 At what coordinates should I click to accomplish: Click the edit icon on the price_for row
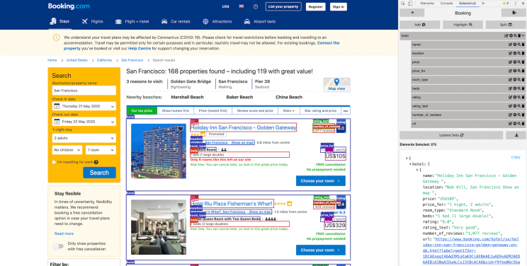pyautogui.click(x=510, y=71)
